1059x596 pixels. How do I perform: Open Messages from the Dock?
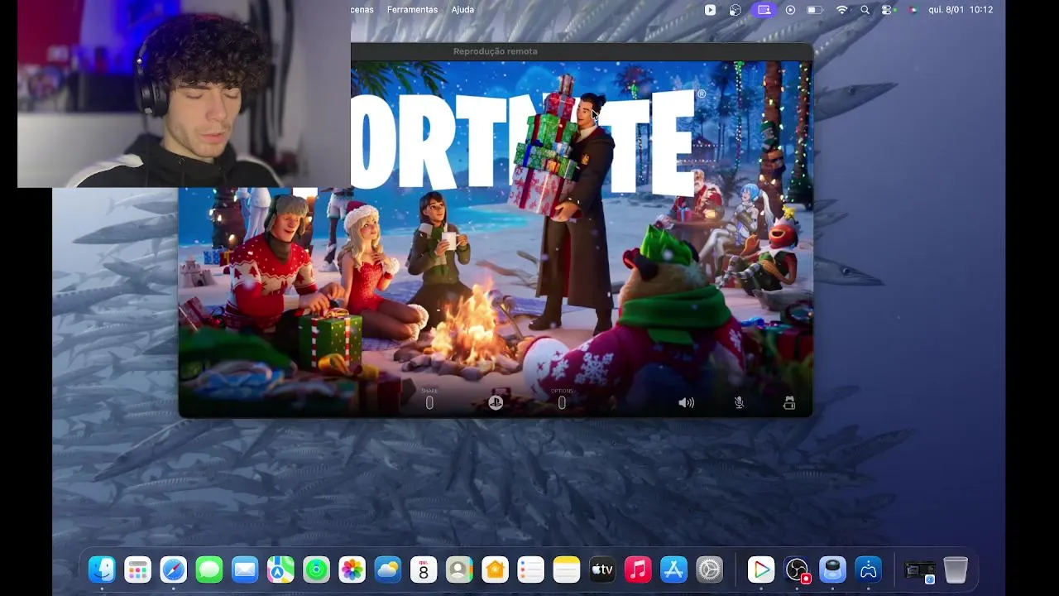(209, 570)
